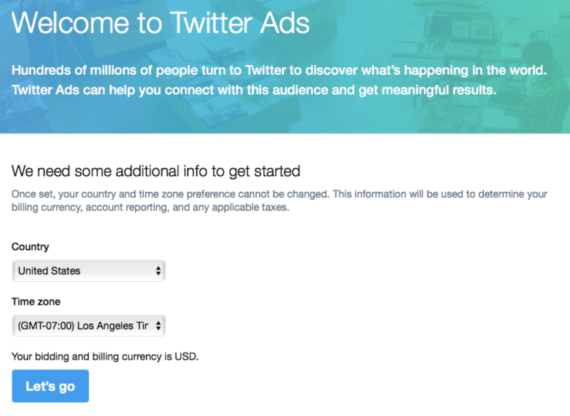The image size is (570, 416).
Task: Click the 'Twitter Ads can help you connect' line
Action: pyautogui.click(x=254, y=91)
